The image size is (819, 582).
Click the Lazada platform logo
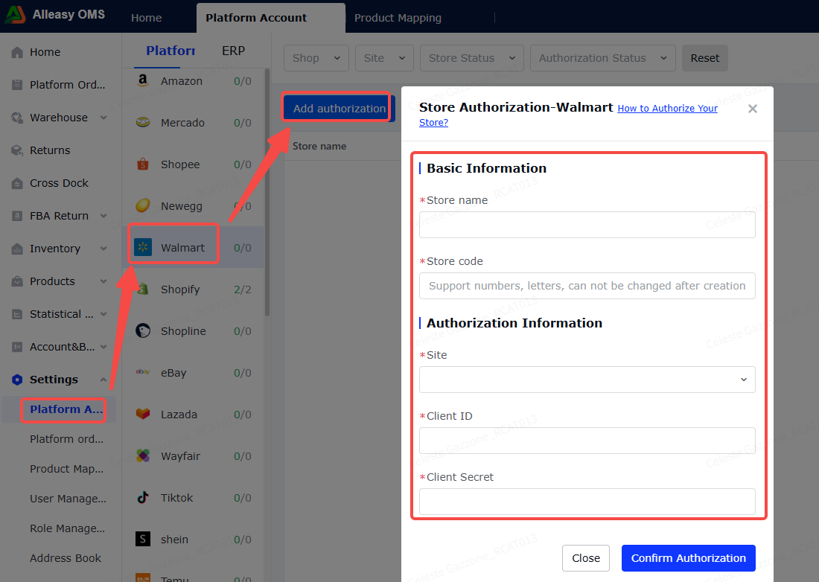point(143,413)
